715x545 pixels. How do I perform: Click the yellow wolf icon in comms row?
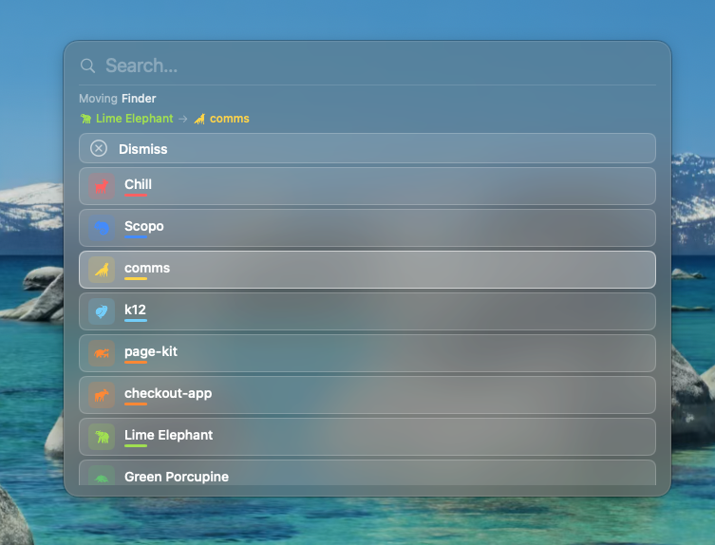click(x=102, y=270)
